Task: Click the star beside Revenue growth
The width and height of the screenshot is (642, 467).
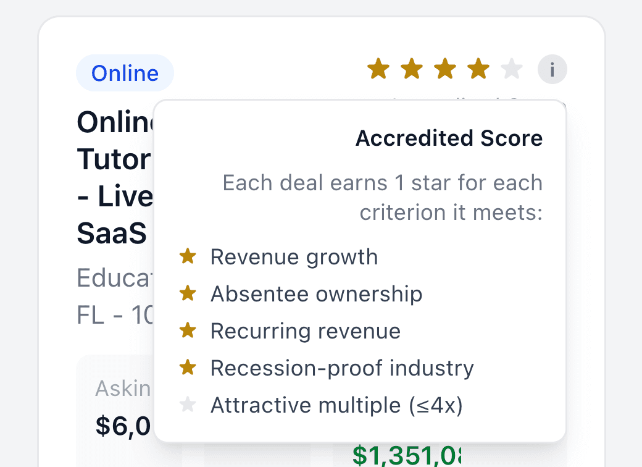Action: click(x=188, y=256)
